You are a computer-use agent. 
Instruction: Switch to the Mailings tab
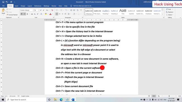pyautogui.click(x=46, y=6)
